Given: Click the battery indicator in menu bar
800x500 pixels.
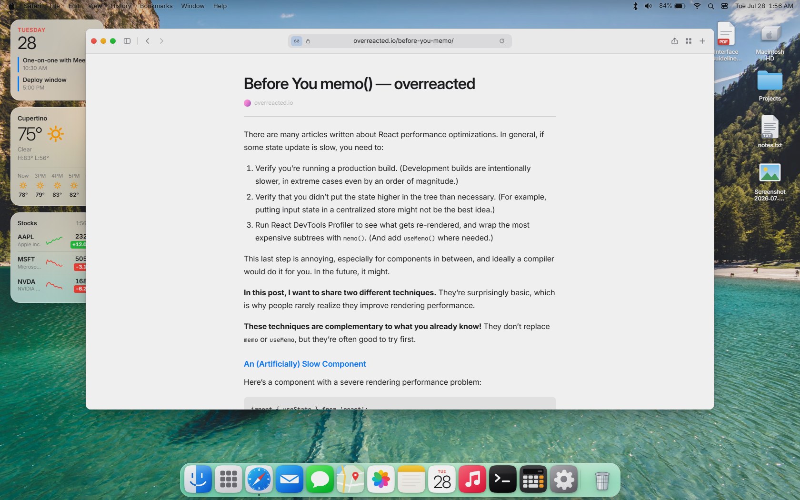Looking at the screenshot, I should pyautogui.click(x=672, y=6).
